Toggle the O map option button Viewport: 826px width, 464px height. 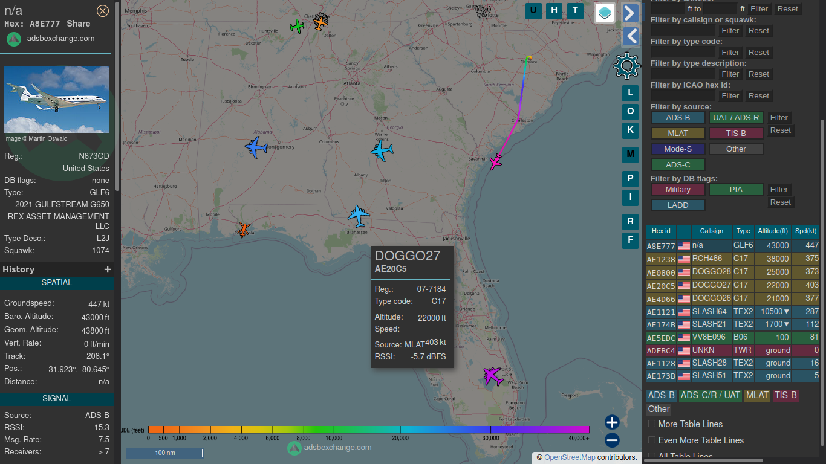click(x=630, y=112)
